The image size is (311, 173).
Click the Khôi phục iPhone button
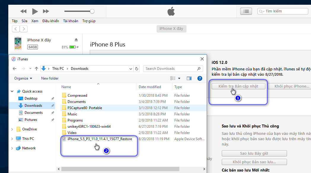coord(291,86)
